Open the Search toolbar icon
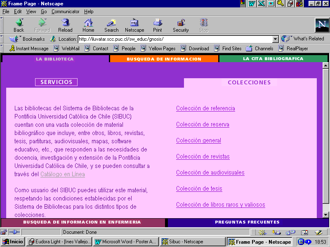 tap(111, 23)
